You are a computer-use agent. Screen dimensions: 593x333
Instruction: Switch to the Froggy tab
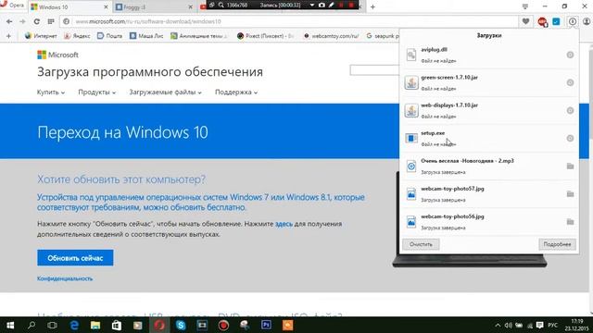pos(153,6)
